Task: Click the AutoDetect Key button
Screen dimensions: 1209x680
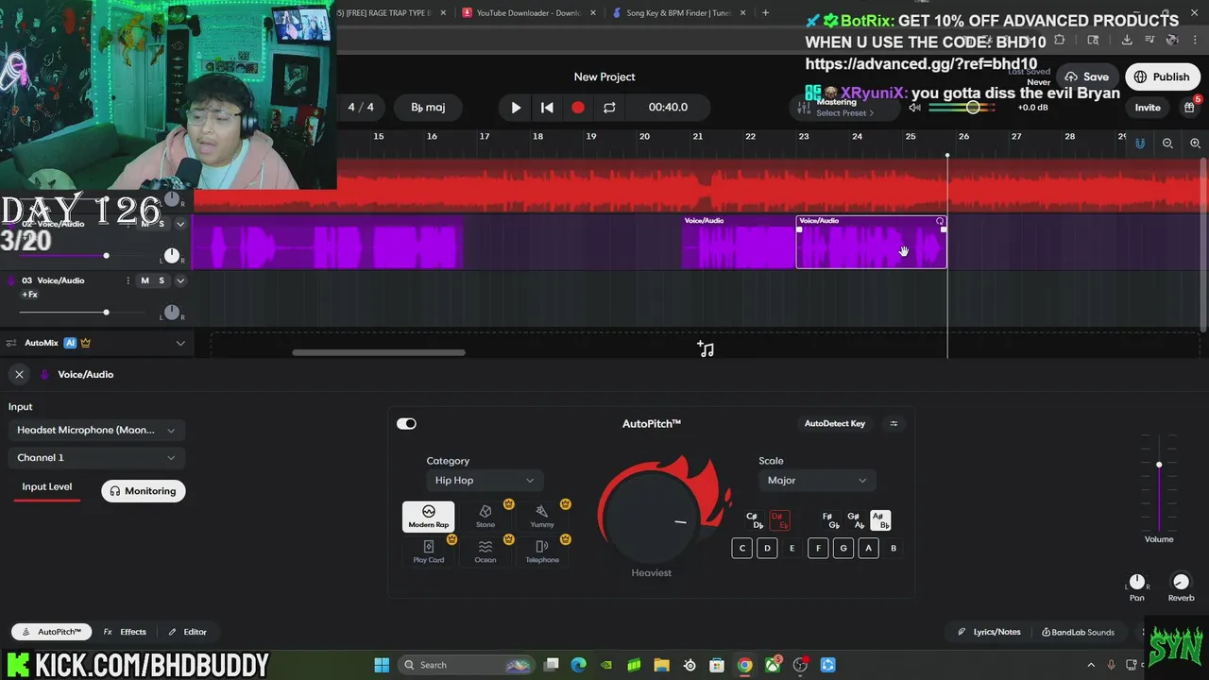Action: [x=834, y=424]
